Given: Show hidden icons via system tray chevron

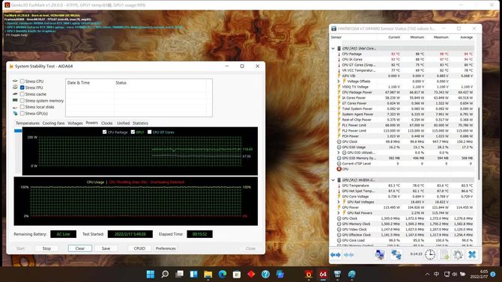Looking at the screenshot, I should click(x=427, y=274).
